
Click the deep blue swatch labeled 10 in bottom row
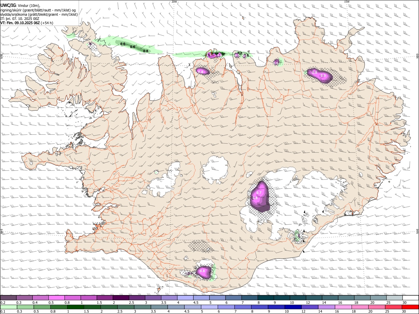pyautogui.click(x=293, y=307)
